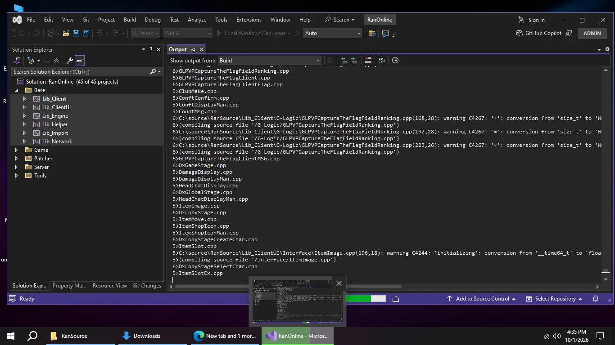
Task: Click Add to Source Control button
Action: point(481,299)
